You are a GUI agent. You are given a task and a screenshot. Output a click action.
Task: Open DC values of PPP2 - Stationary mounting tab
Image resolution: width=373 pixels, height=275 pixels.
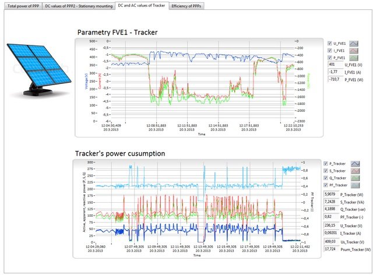pyautogui.click(x=79, y=6)
